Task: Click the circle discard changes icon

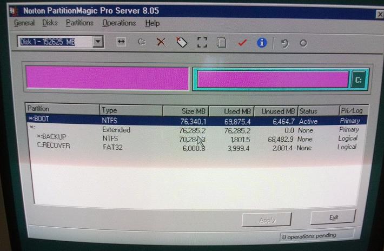Action: [303, 43]
